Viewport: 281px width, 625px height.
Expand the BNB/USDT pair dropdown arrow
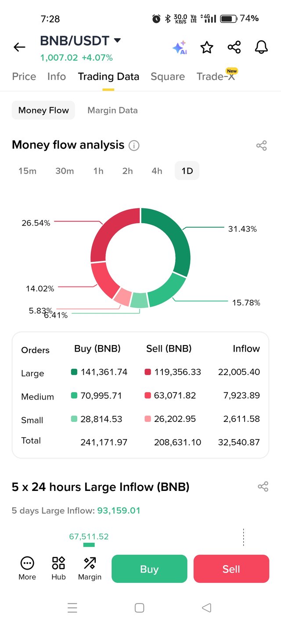point(117,41)
